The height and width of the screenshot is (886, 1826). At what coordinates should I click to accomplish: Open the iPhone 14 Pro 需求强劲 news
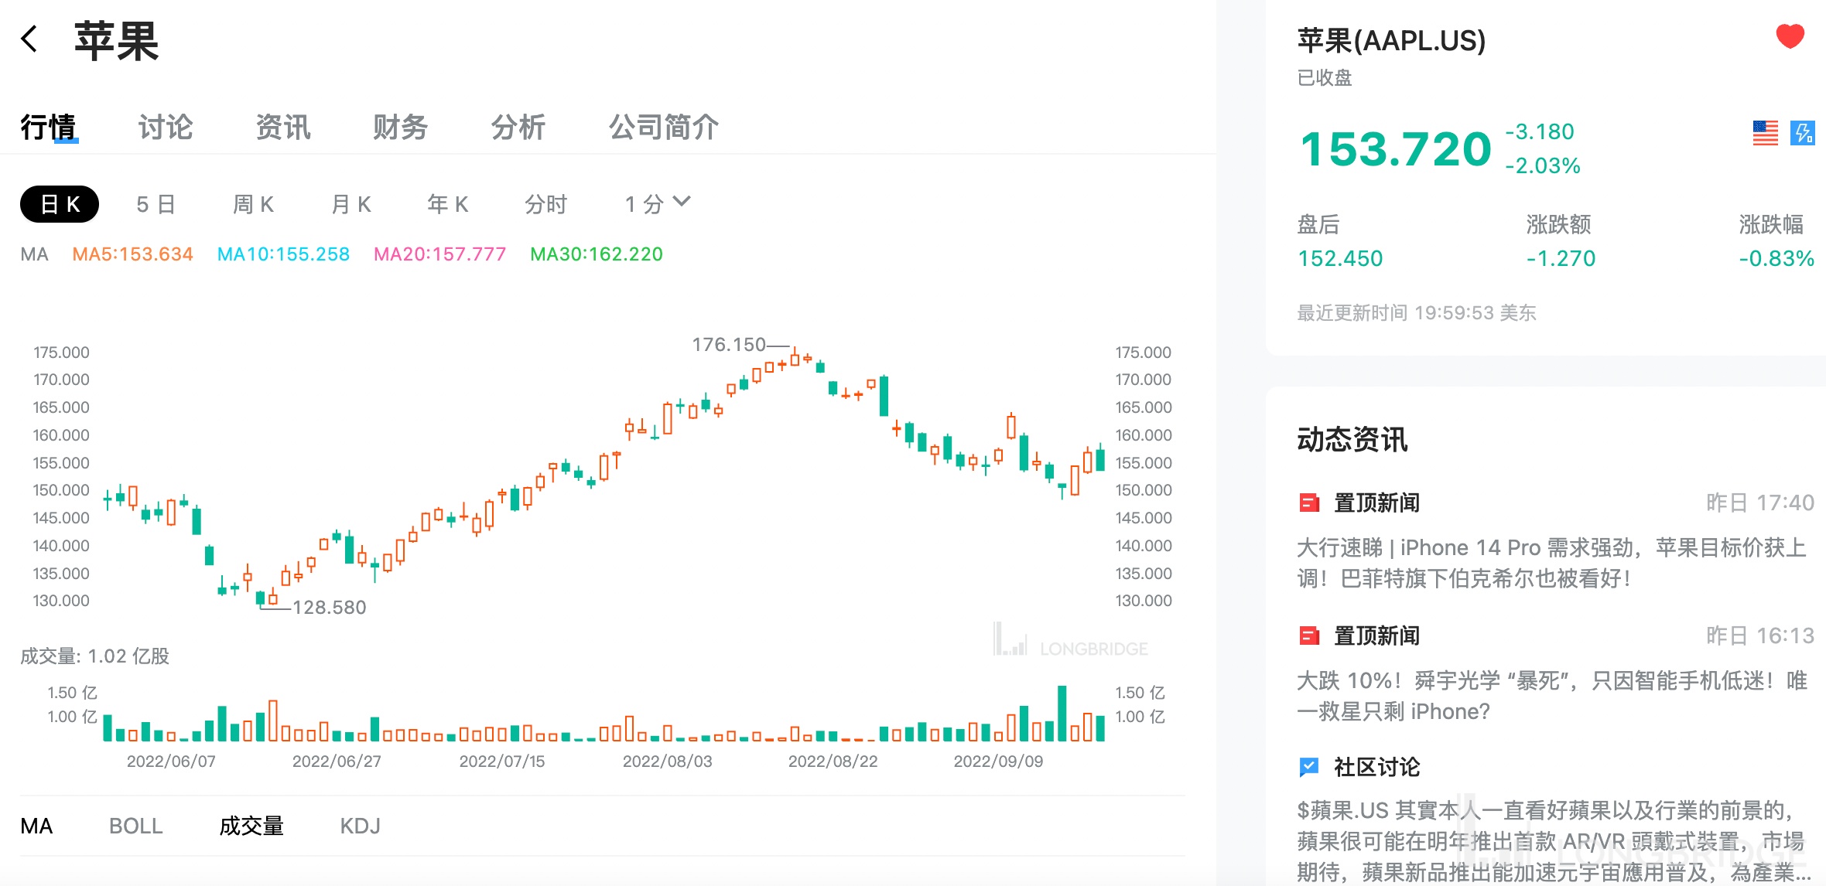[1552, 563]
